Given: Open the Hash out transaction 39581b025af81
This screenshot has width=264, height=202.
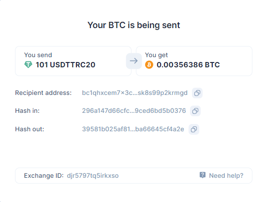Looking at the screenshot, I should click(133, 129).
